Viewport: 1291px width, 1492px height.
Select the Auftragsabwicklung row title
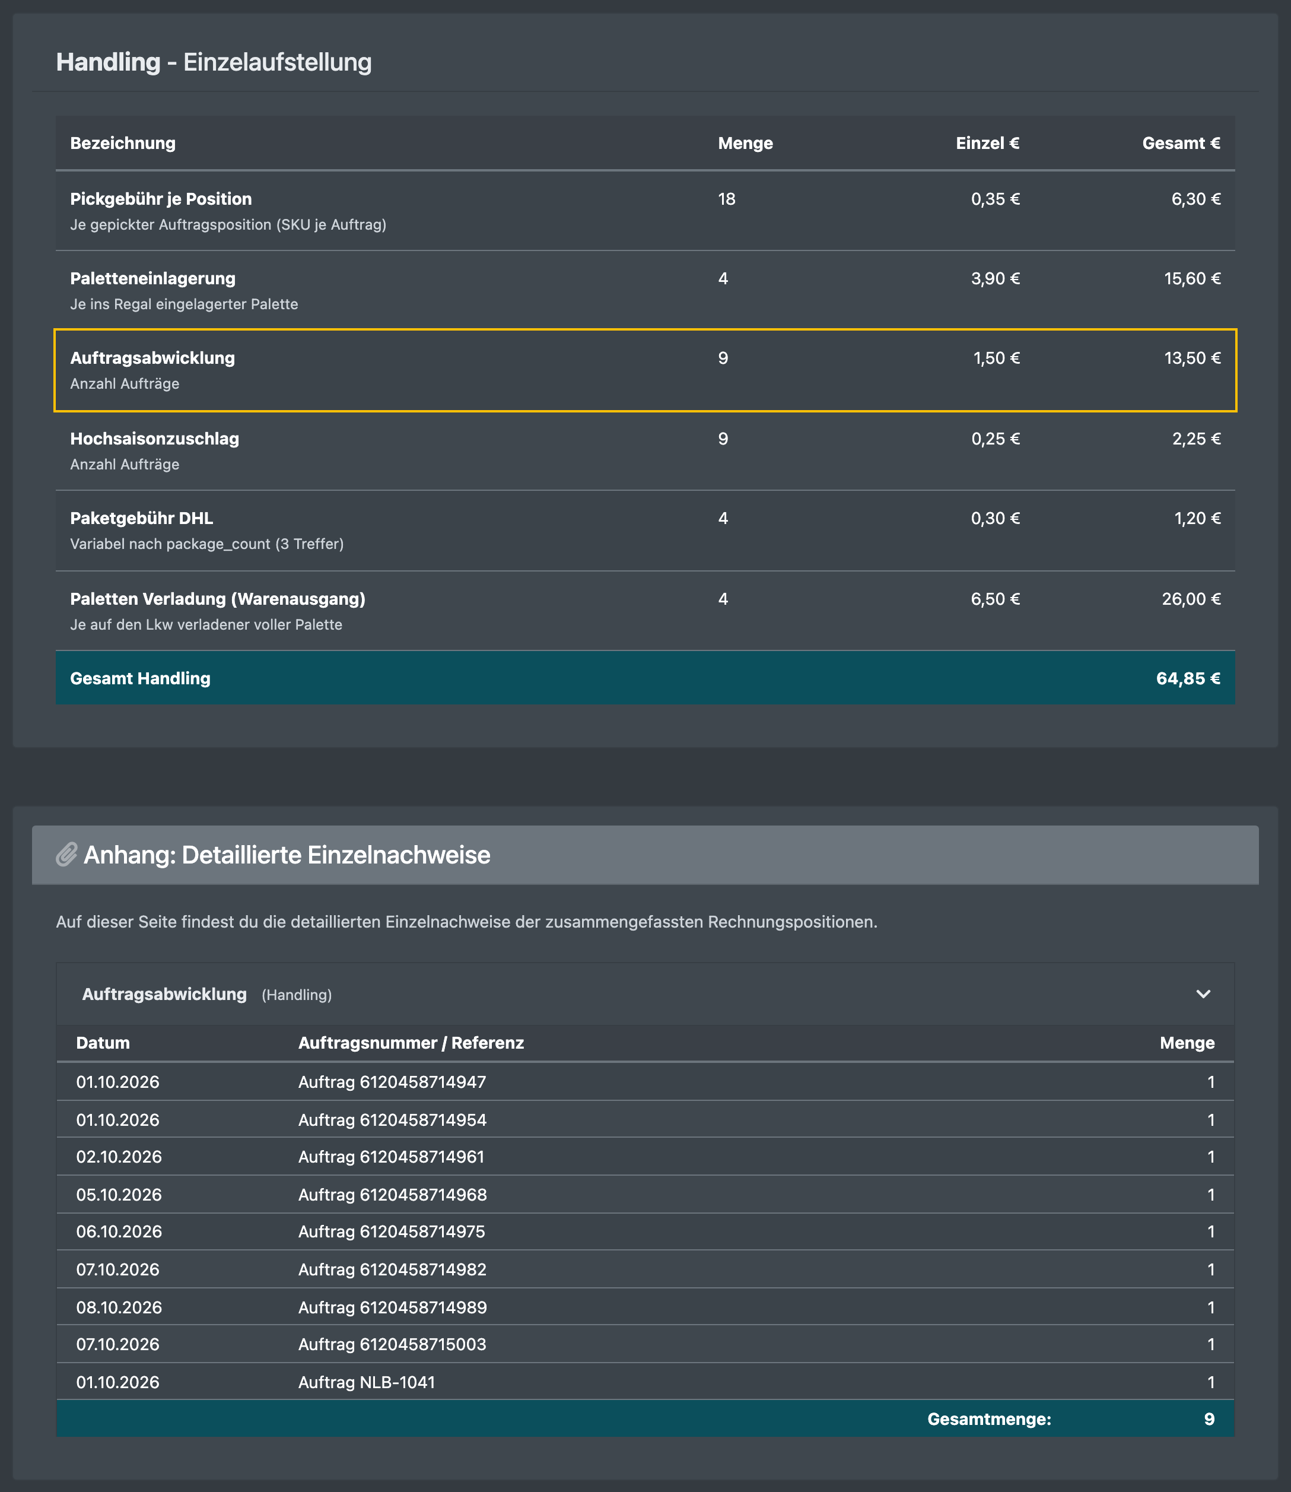click(x=152, y=358)
